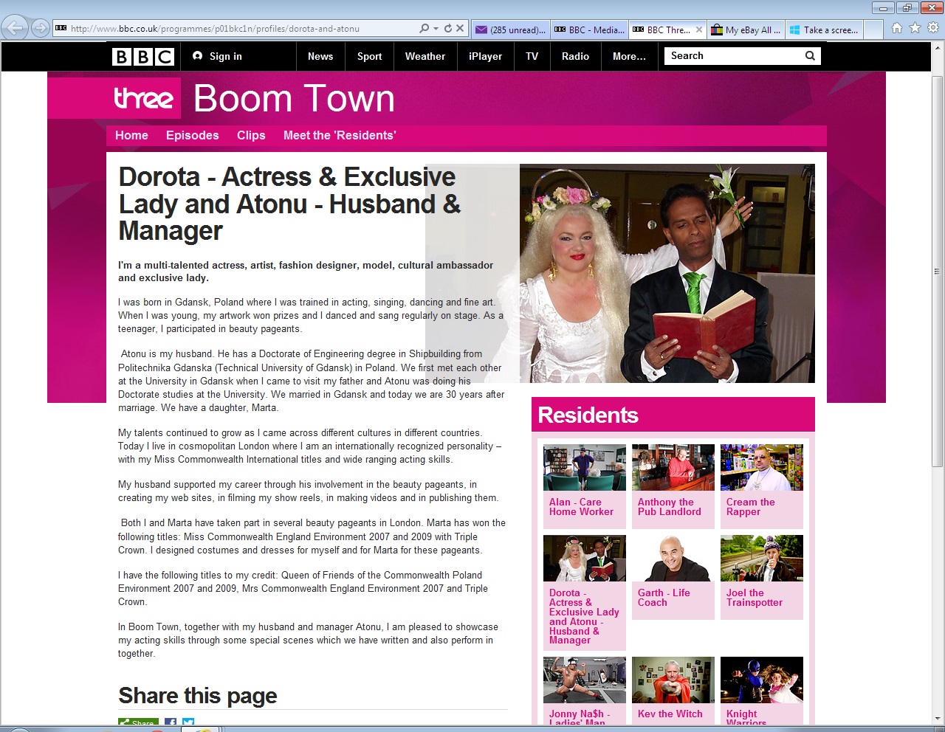Image resolution: width=945 pixels, height=732 pixels.
Task: Open the 'Garth - Life Coach' link
Action: 664,598
